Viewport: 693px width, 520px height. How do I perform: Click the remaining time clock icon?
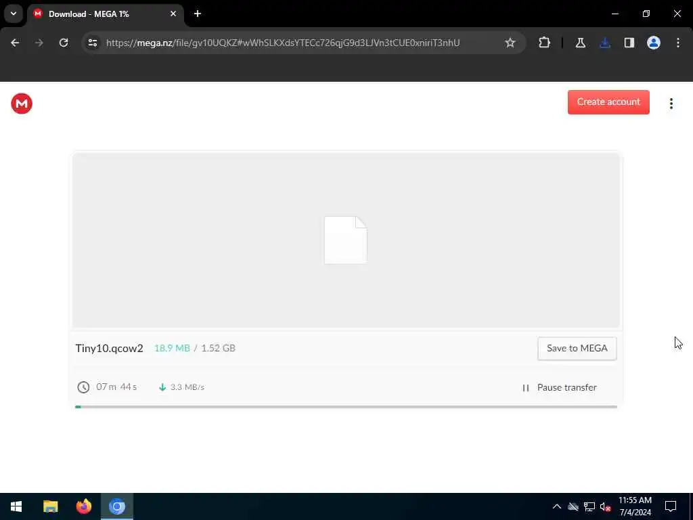click(x=83, y=387)
